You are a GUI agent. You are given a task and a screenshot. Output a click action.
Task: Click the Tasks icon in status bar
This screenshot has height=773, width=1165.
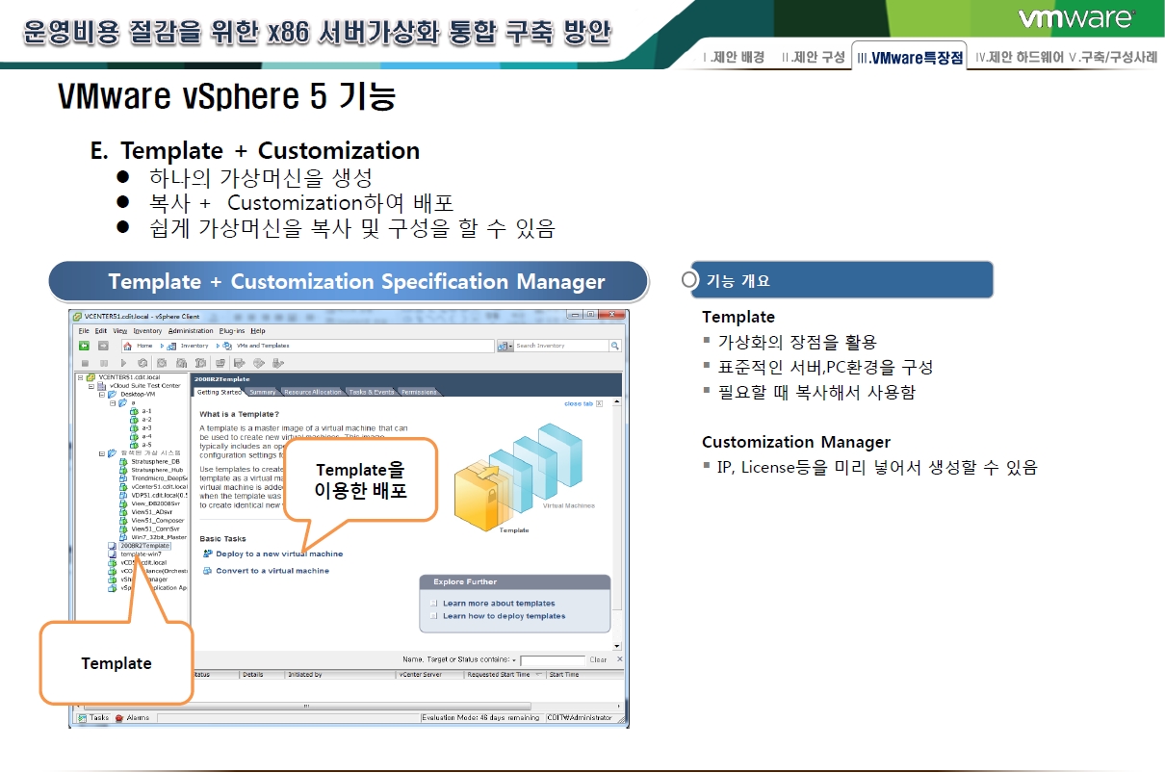tap(82, 718)
